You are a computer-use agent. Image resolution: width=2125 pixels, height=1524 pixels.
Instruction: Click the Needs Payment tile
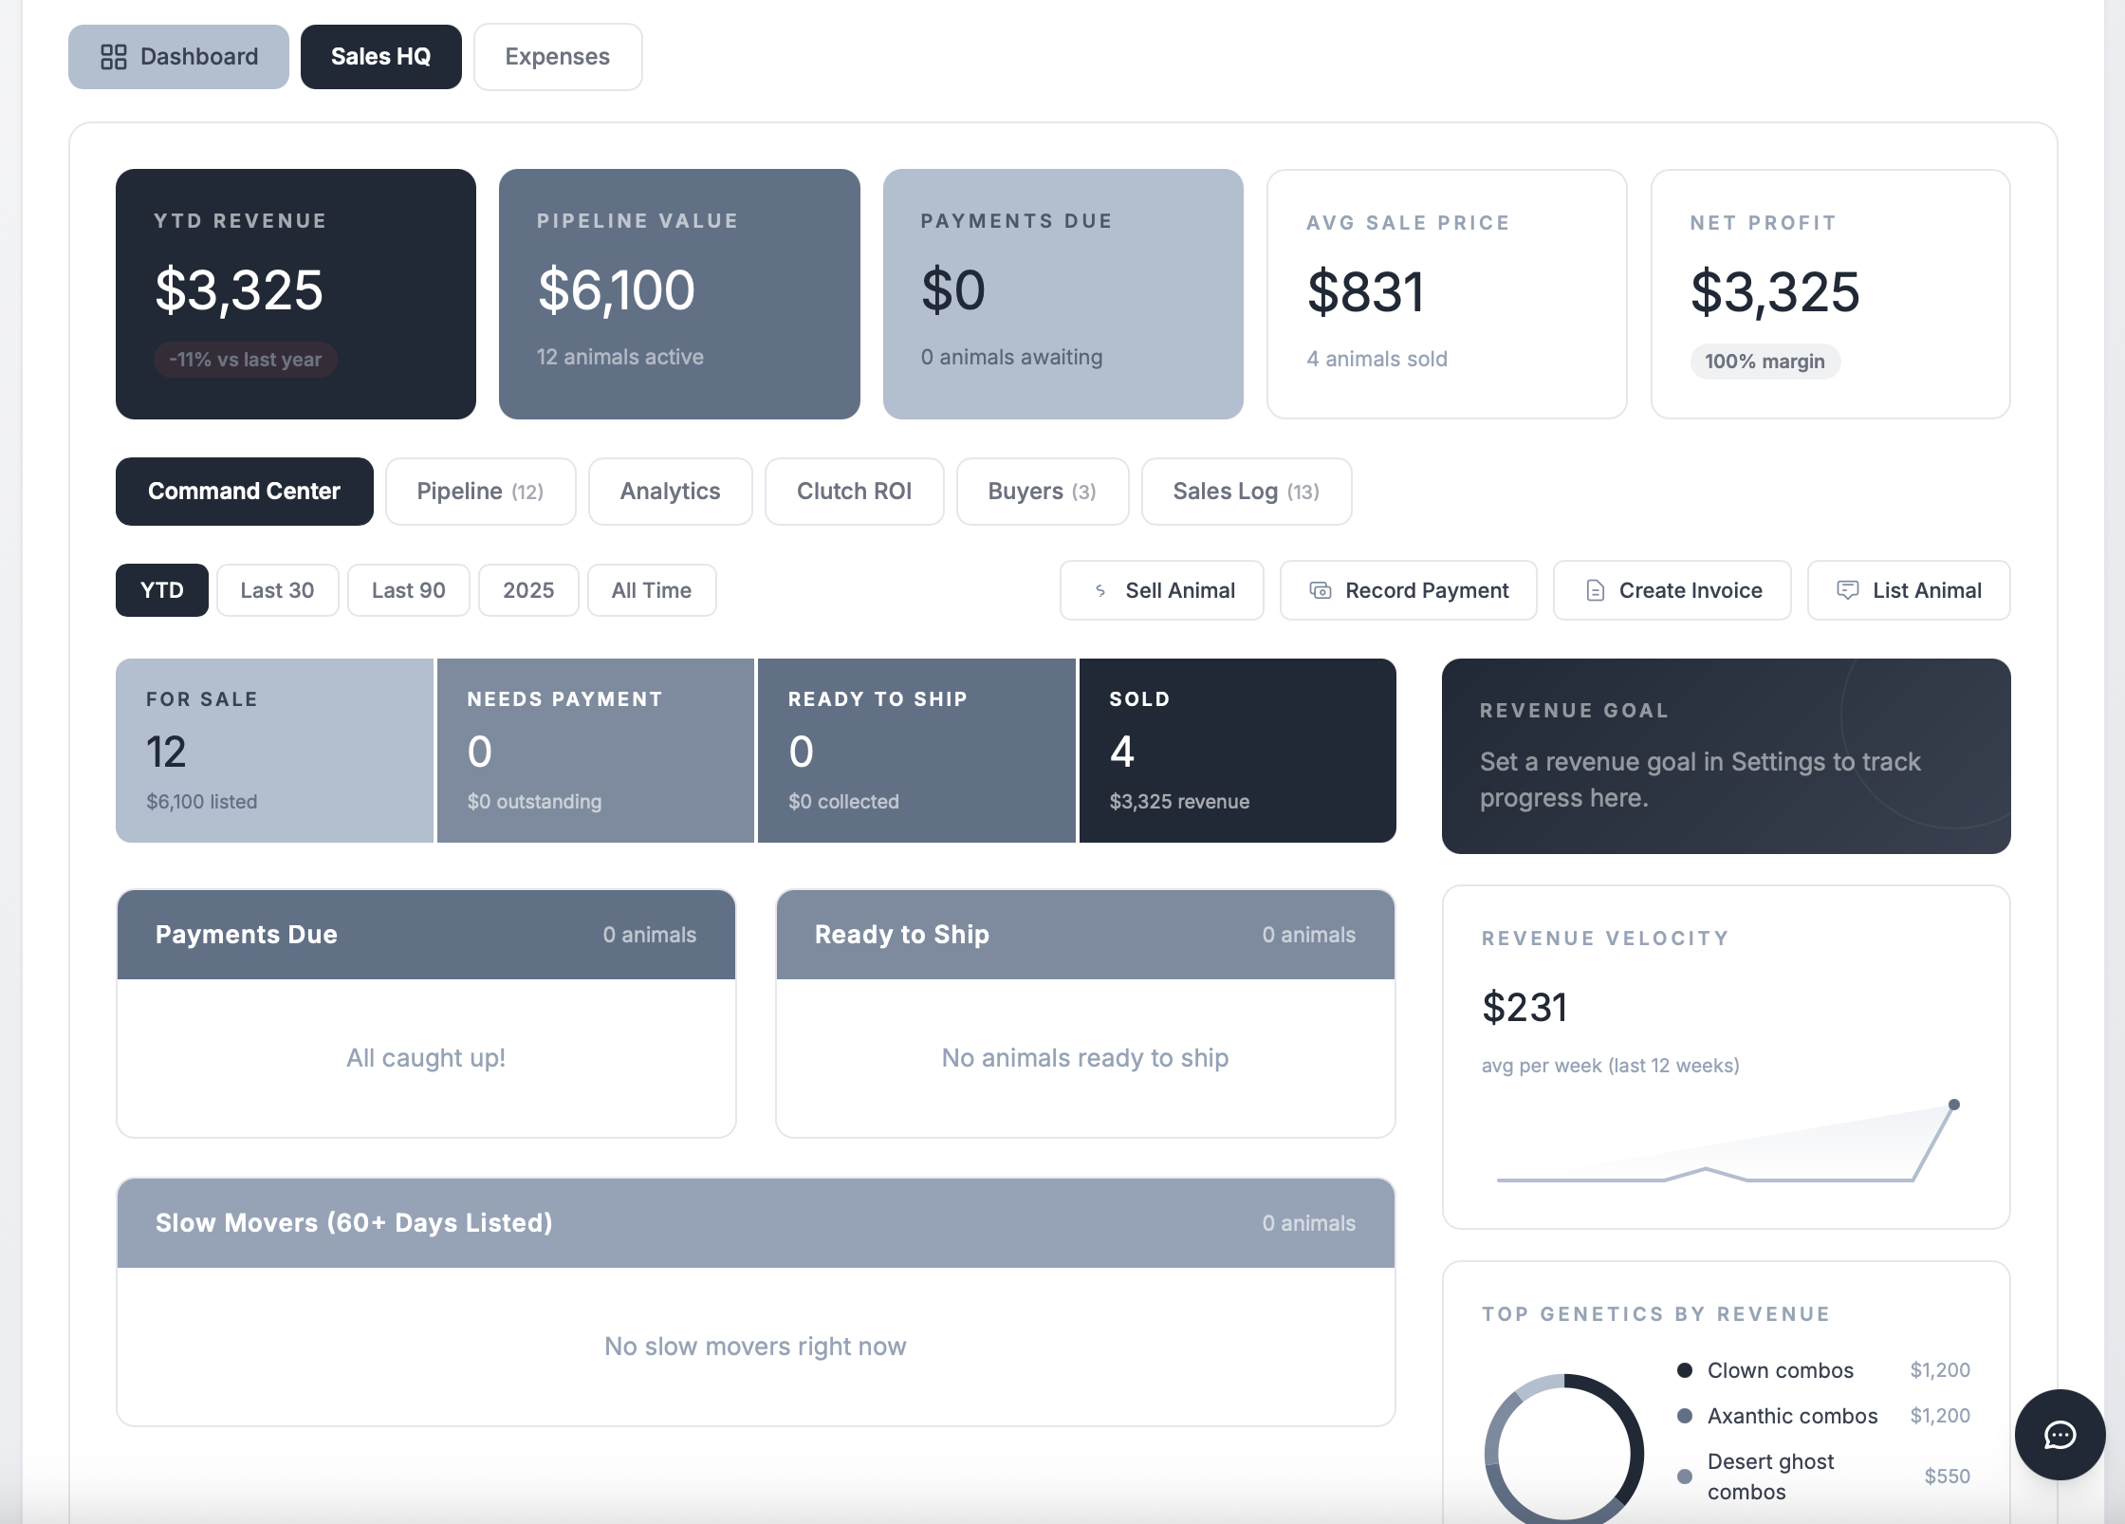[596, 751]
